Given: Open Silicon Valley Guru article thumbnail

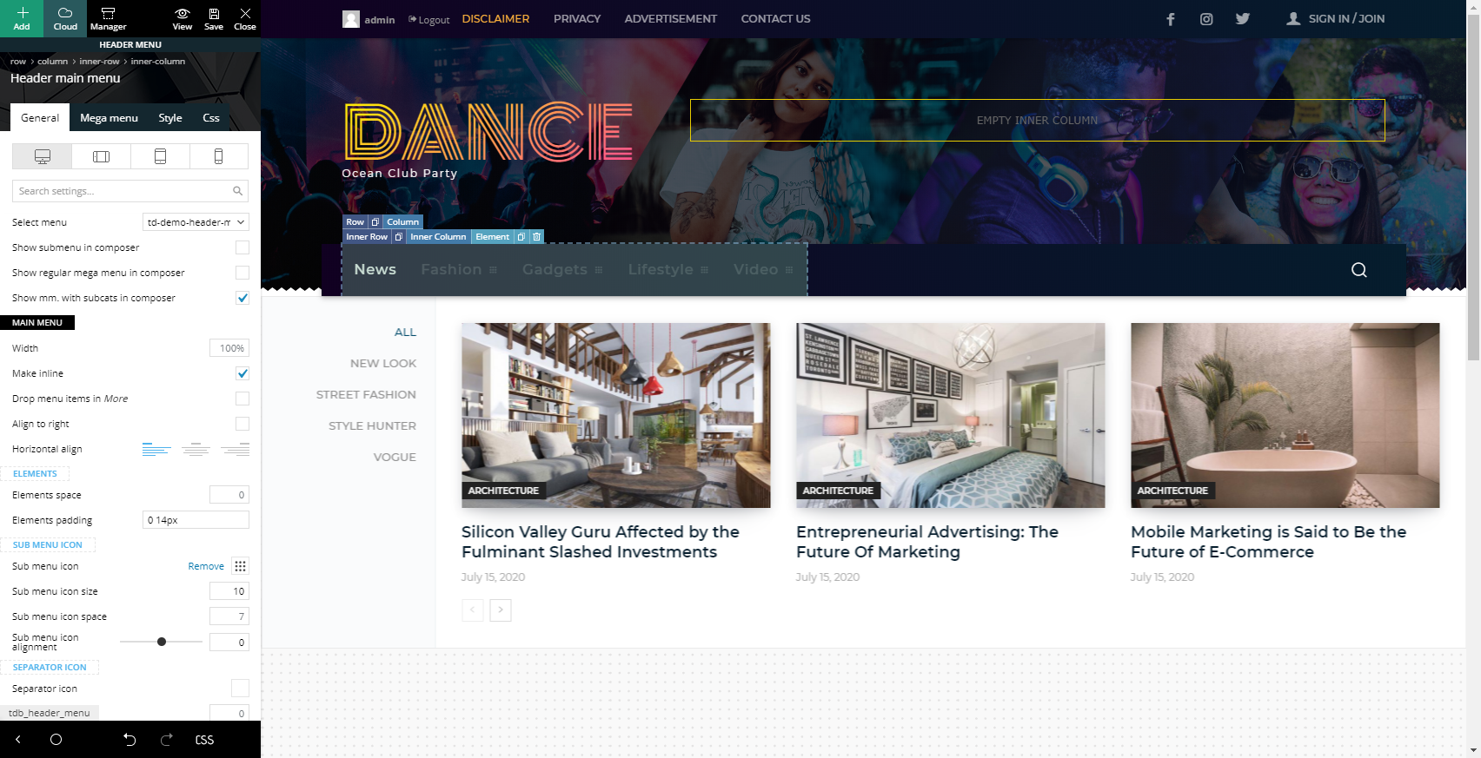Looking at the screenshot, I should [616, 416].
